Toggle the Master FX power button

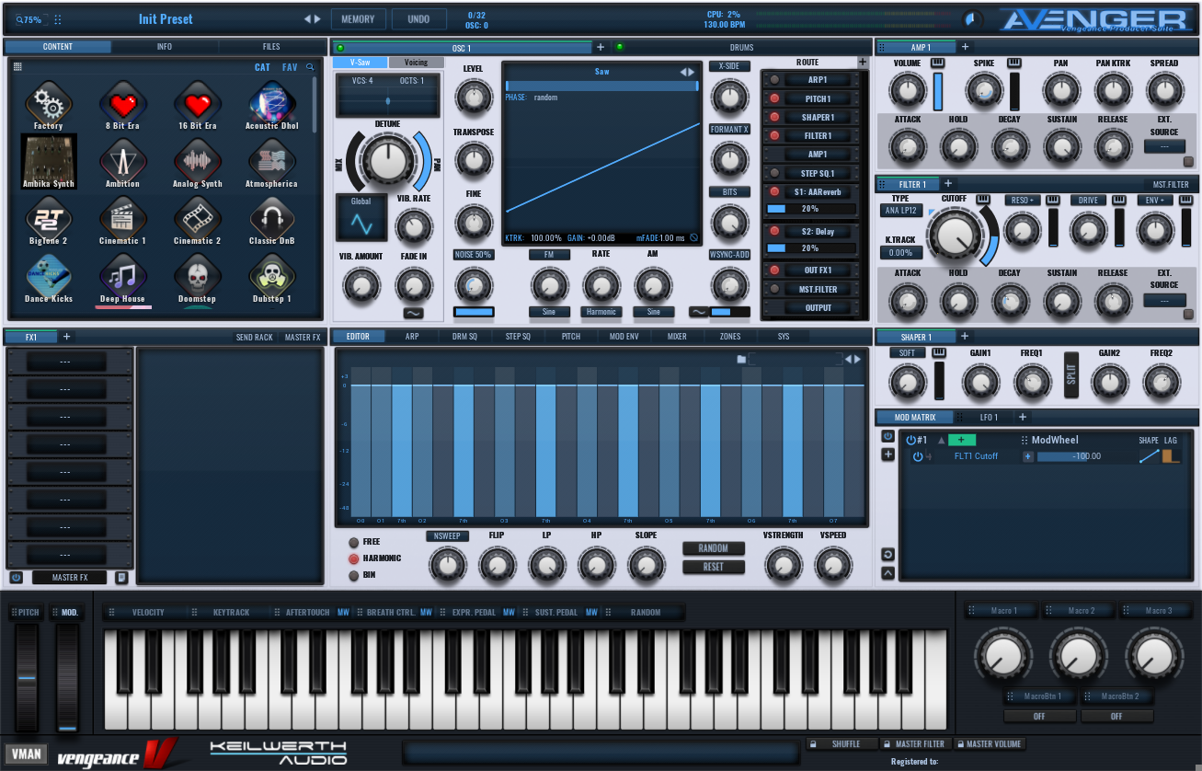point(17,578)
